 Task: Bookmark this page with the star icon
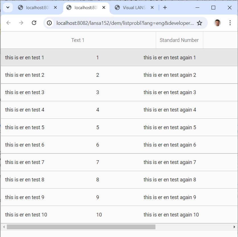[200, 23]
